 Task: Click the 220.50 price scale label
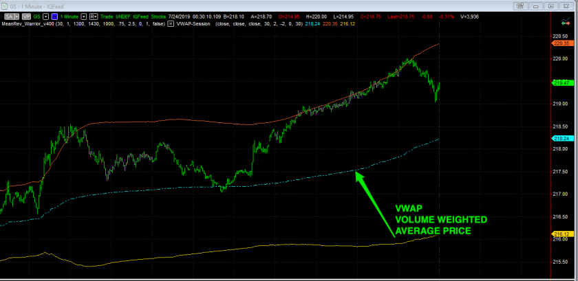pos(560,36)
